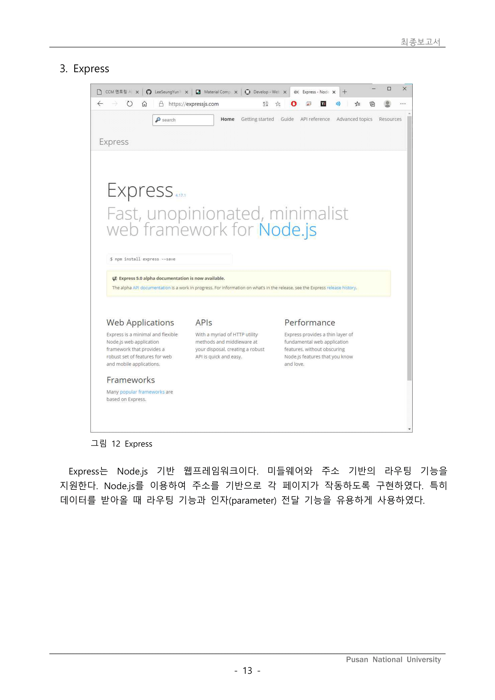Minimize the browser window

pyautogui.click(x=374, y=89)
